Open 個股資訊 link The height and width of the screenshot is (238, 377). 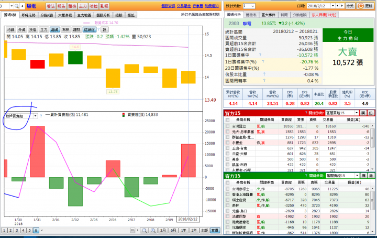(x=168, y=6)
